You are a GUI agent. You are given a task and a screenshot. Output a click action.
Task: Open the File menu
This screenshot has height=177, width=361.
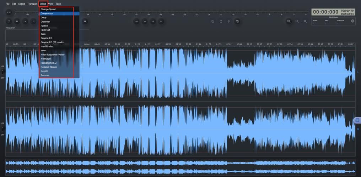7,4
